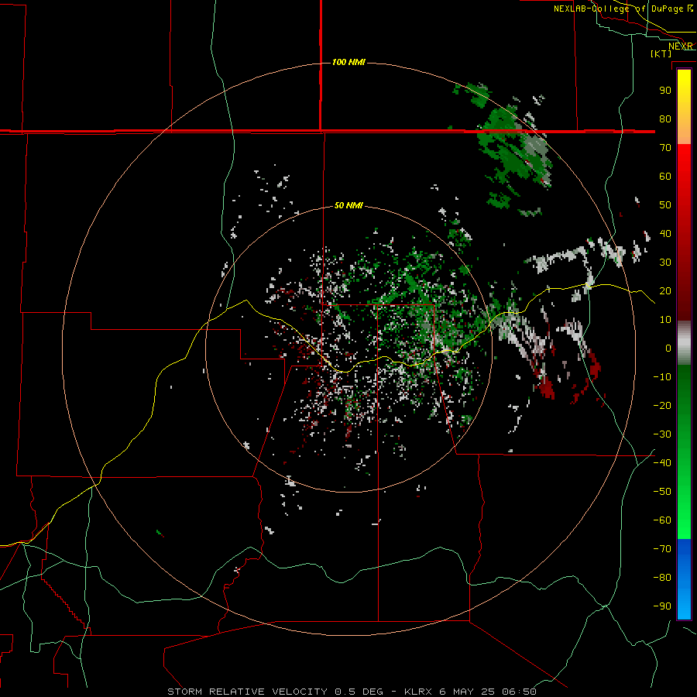Select the [KT] units label

[x=661, y=53]
